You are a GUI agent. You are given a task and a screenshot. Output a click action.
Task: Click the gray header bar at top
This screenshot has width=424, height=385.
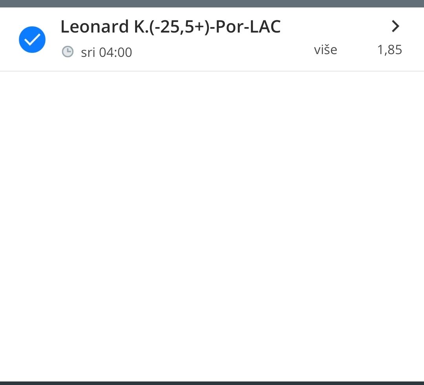tap(212, 4)
